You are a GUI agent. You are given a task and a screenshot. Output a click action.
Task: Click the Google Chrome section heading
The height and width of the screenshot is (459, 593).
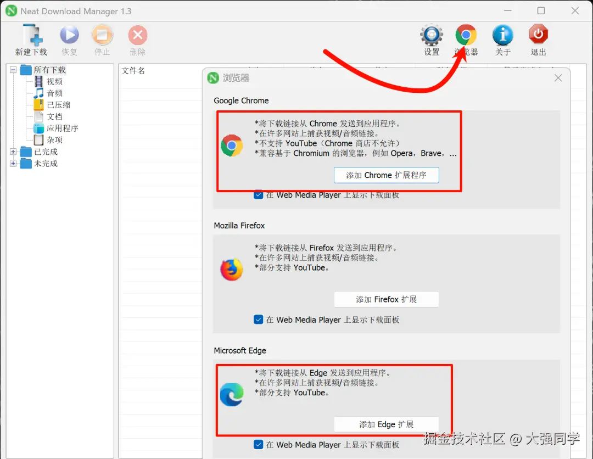click(241, 100)
